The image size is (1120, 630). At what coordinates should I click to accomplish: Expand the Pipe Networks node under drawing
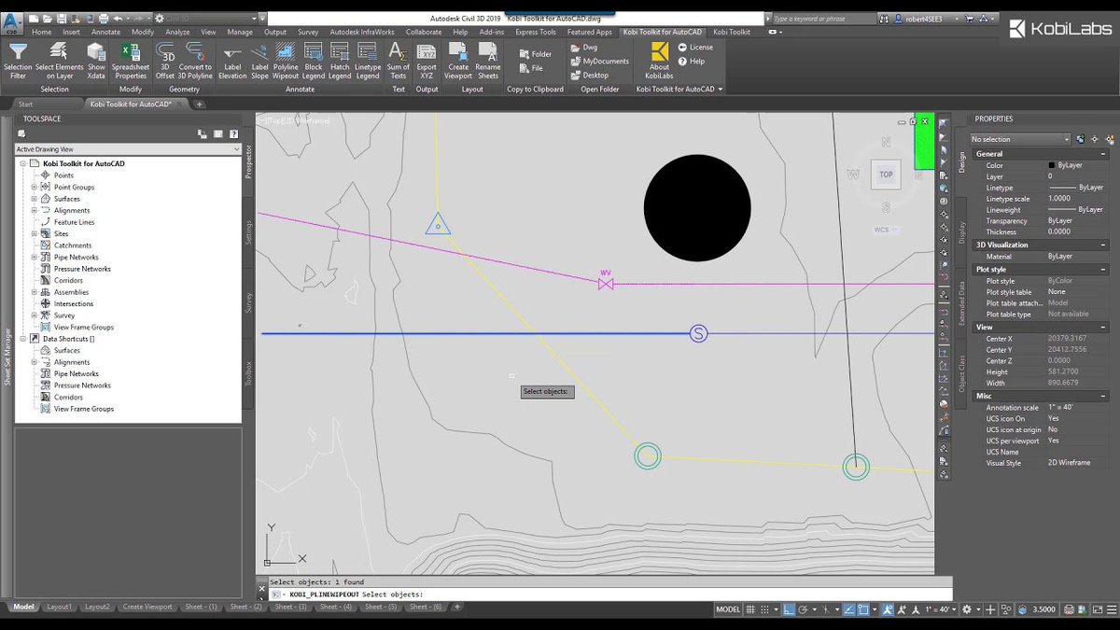34,257
